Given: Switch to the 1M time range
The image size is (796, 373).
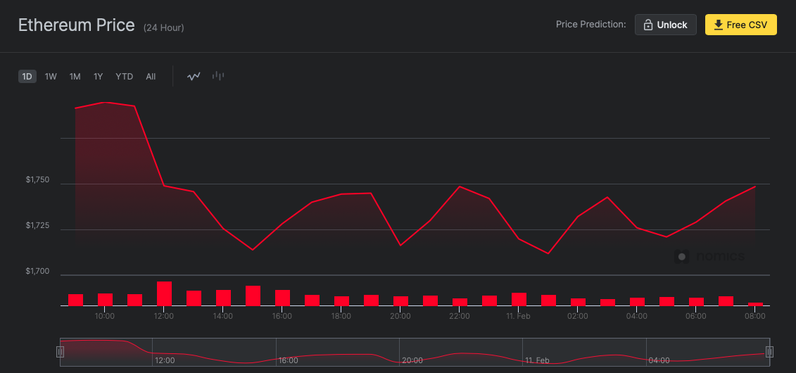Looking at the screenshot, I should (x=75, y=77).
